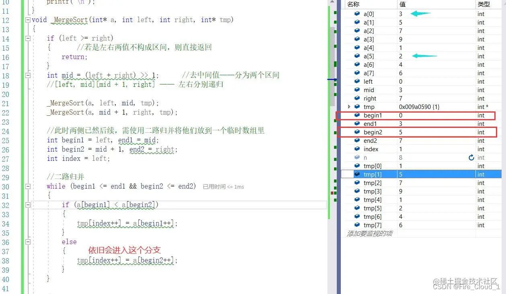The image size is (506, 294).
Task: Click the cube icon beside tmp[3]
Action: [x=357, y=191]
